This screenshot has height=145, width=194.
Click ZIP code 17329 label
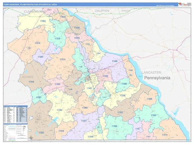pos(61,131)
